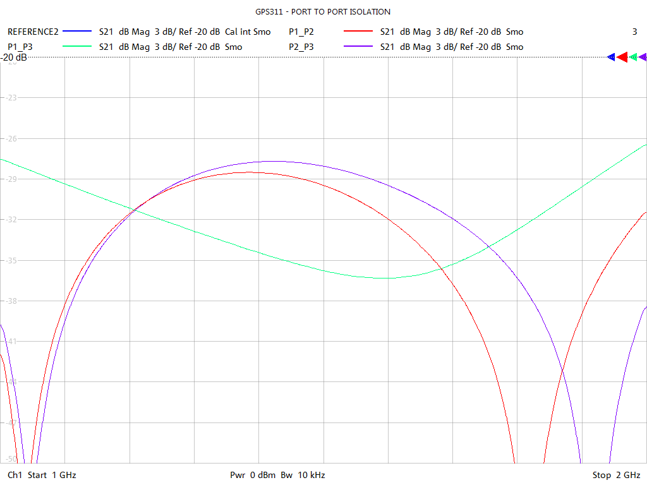Click P1_P2 trace S21 dB Mag settings text

(x=452, y=32)
